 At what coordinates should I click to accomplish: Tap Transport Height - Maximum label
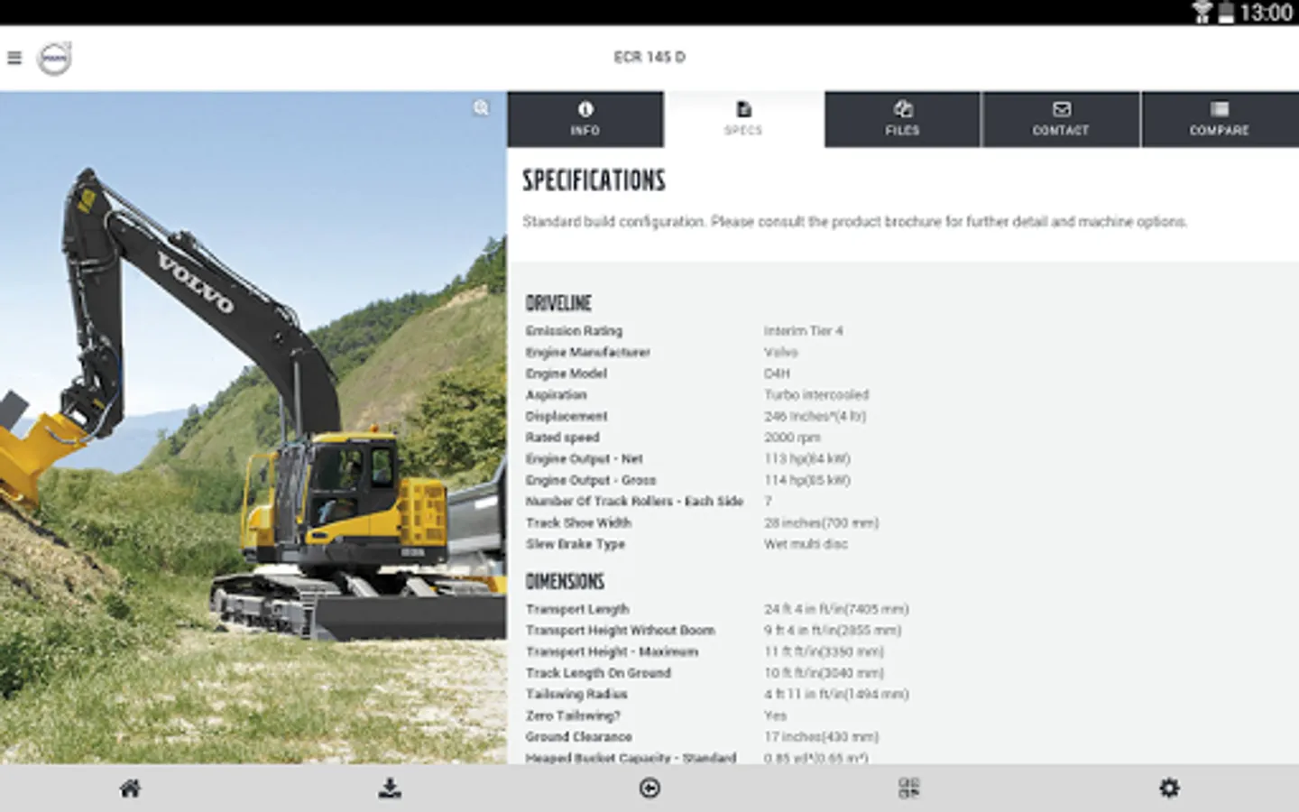point(612,651)
